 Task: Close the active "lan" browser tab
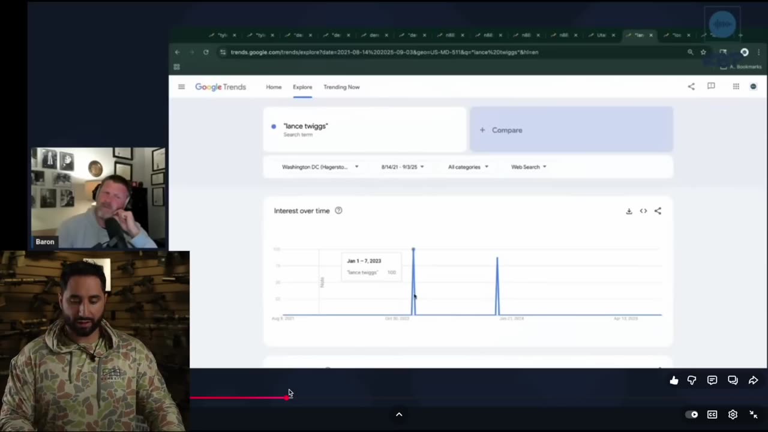pyautogui.click(x=651, y=35)
